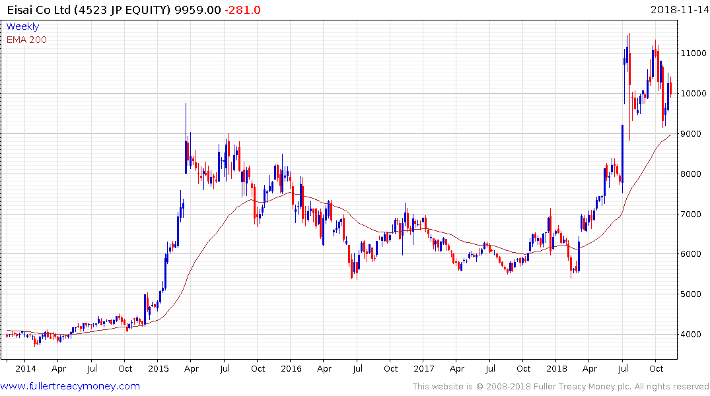Screen dimensions: 710x396
Task: Click the Weekly interval label
Action: click(x=22, y=26)
